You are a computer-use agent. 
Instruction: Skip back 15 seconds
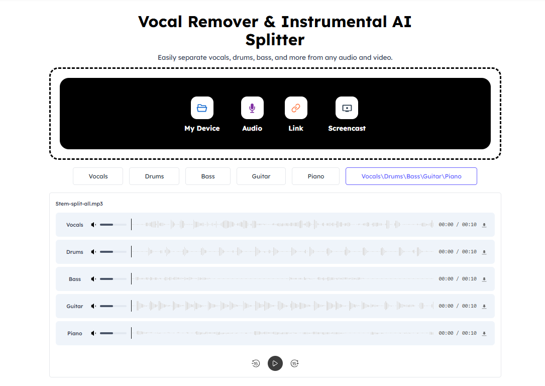pyautogui.click(x=256, y=363)
